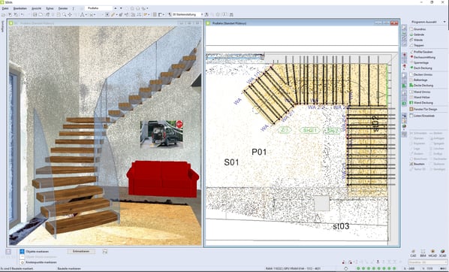
Task: Open the Dach Deckung module
Action: 423,68
